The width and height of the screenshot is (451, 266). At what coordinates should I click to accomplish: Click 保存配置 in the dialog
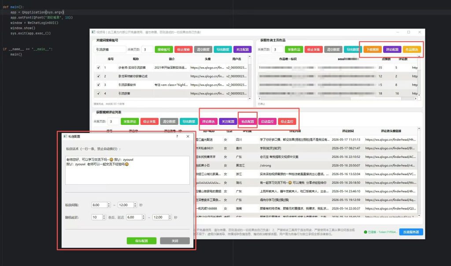(x=141, y=241)
